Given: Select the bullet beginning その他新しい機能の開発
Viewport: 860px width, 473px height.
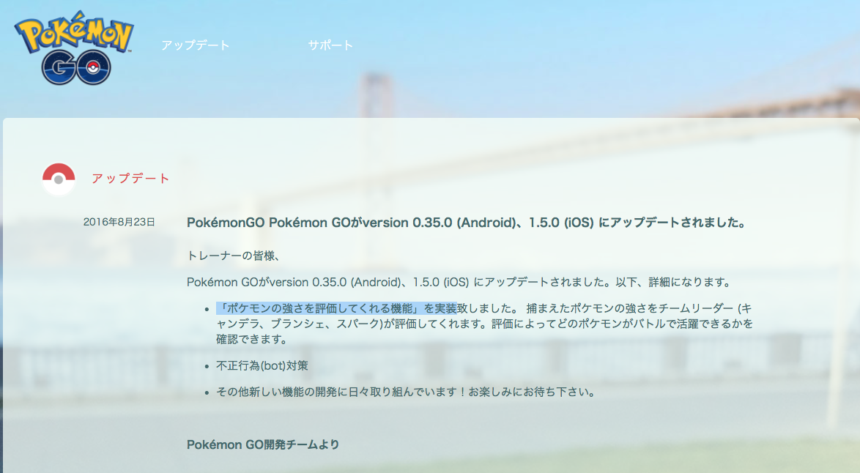Looking at the screenshot, I should [x=406, y=392].
